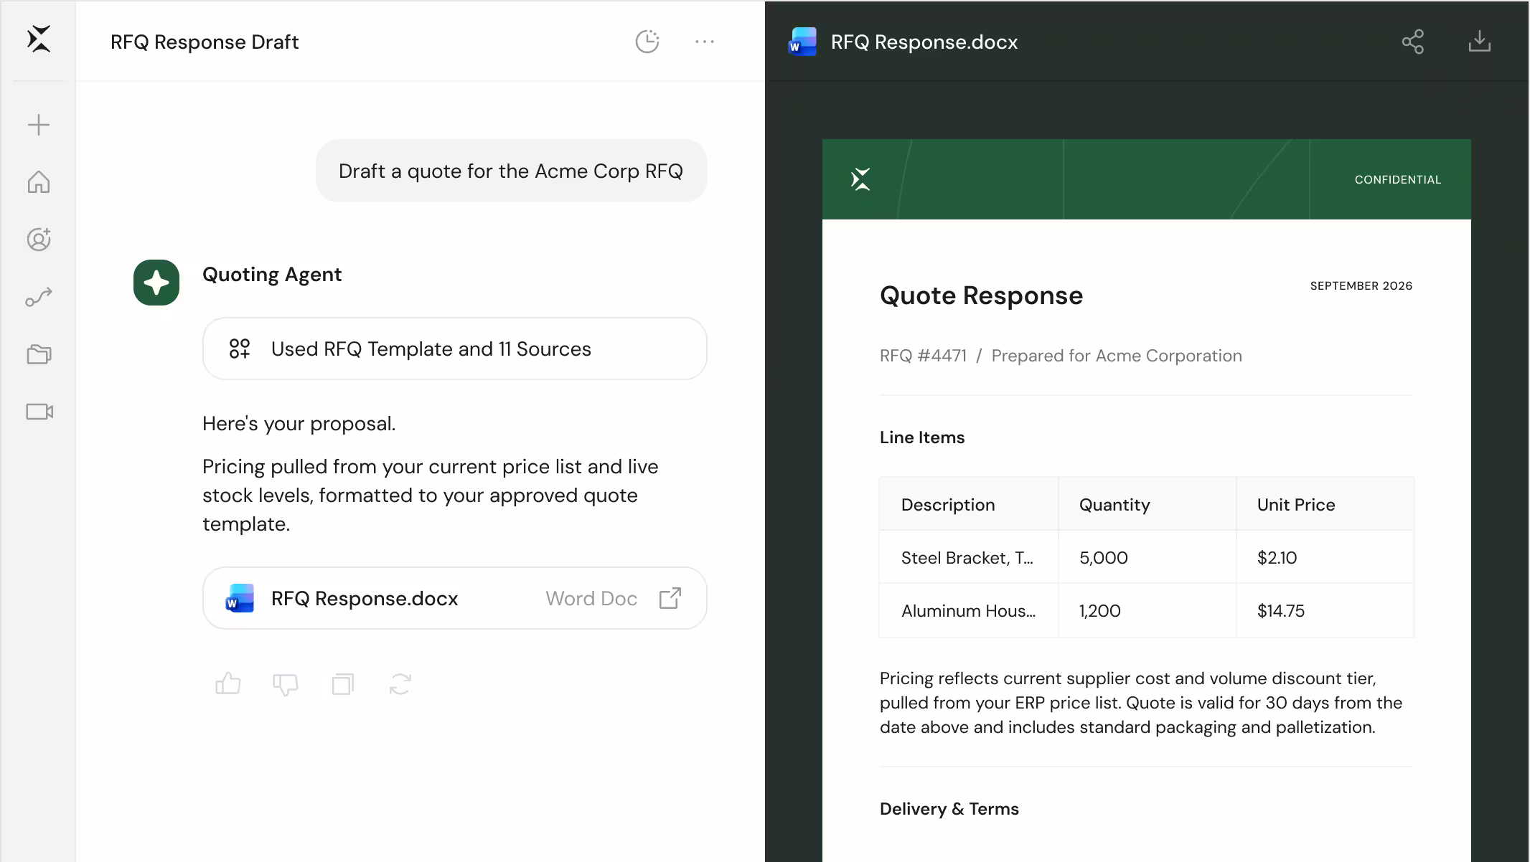The image size is (1530, 862).
Task: Click the Quoting Agent name label
Action: click(x=272, y=274)
